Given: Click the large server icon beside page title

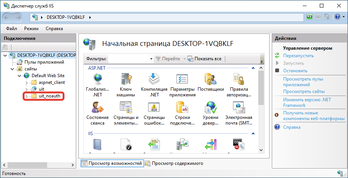Looking at the screenshot, I should 89,44.
